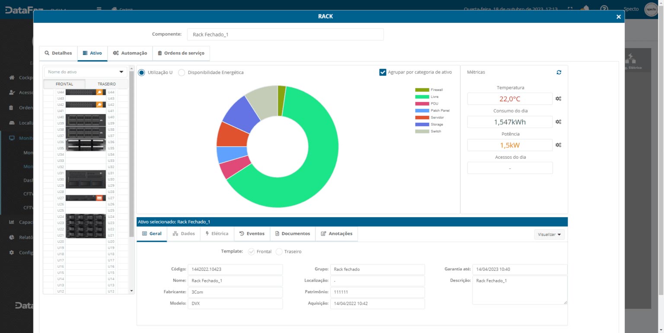
Task: Click the Livre green legend swatch
Action: point(422,97)
